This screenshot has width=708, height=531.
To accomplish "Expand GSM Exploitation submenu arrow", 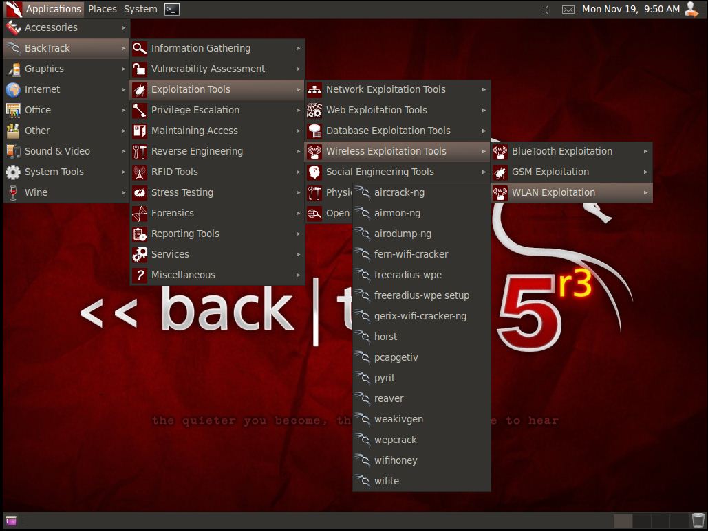I will [645, 172].
